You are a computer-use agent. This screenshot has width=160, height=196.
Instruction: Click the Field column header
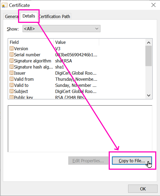pyautogui.click(x=31, y=42)
